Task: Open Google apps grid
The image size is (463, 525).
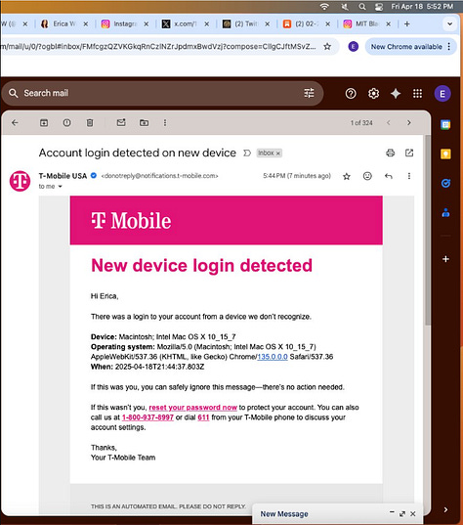Action: pos(417,94)
